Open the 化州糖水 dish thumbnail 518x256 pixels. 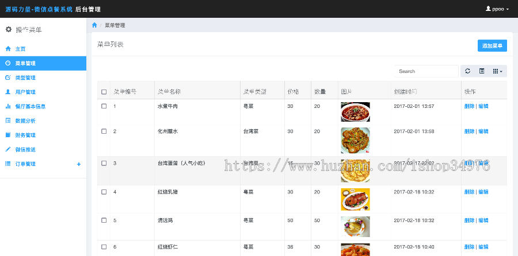pyautogui.click(x=355, y=141)
